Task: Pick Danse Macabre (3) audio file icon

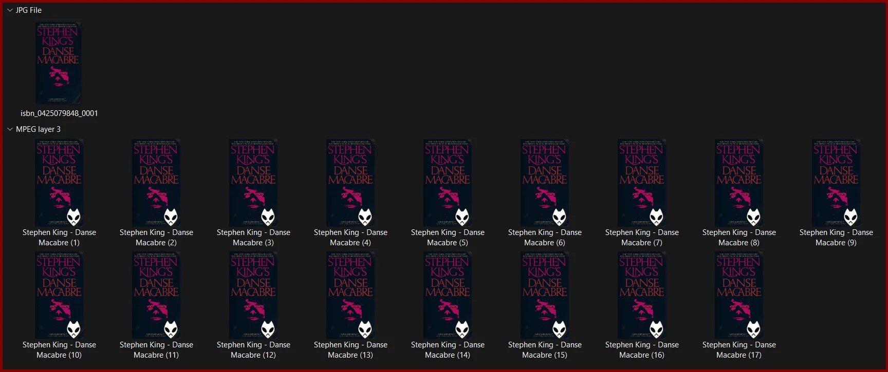Action: [253, 183]
